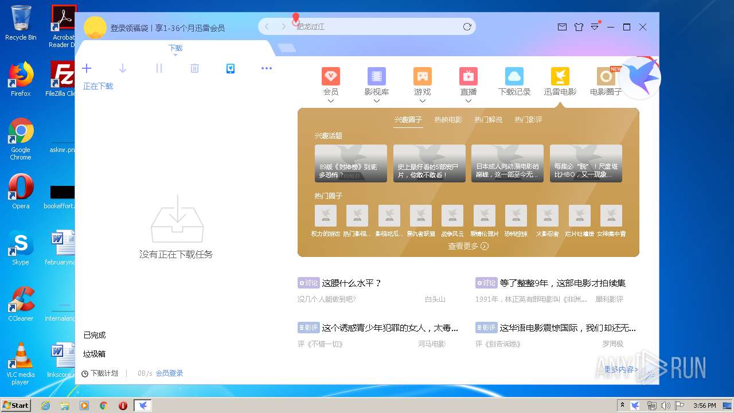The width and height of the screenshot is (734, 413).
Task: Open the main menu triangle icon
Action: click(595, 27)
